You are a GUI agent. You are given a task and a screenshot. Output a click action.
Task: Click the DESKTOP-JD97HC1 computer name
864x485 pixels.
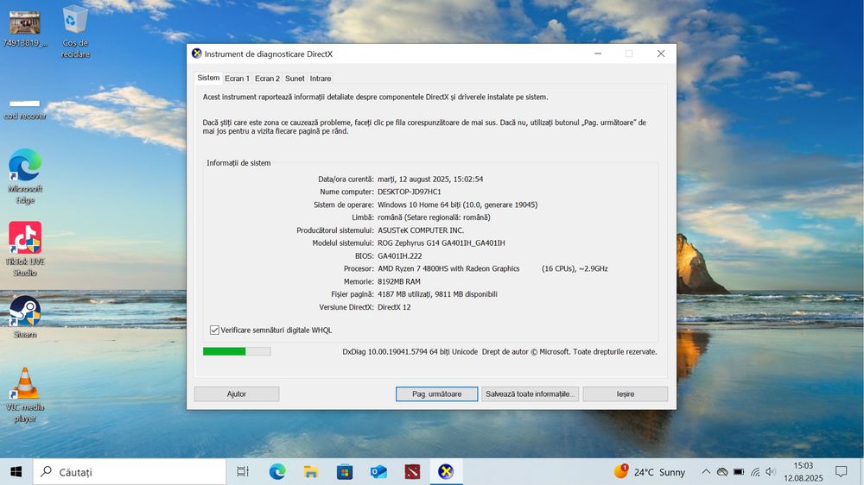[x=410, y=192]
